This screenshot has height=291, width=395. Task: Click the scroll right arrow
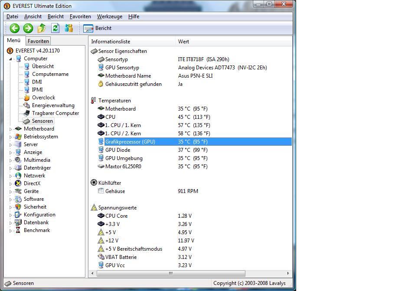point(288,273)
